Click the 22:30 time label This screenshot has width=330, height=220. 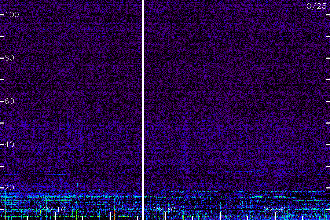click(x=165, y=210)
